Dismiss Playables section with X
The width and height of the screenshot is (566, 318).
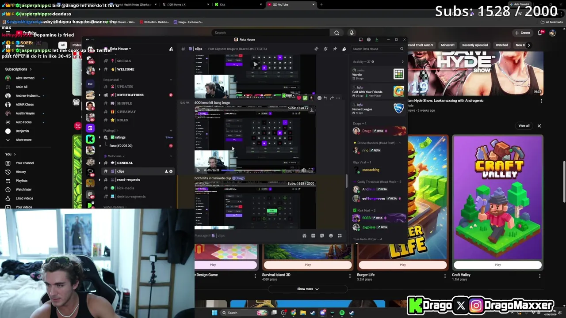click(539, 126)
